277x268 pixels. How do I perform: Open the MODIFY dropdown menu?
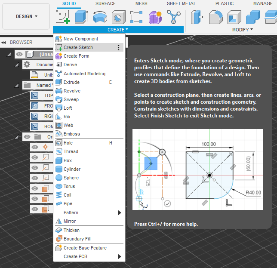coord(243,30)
